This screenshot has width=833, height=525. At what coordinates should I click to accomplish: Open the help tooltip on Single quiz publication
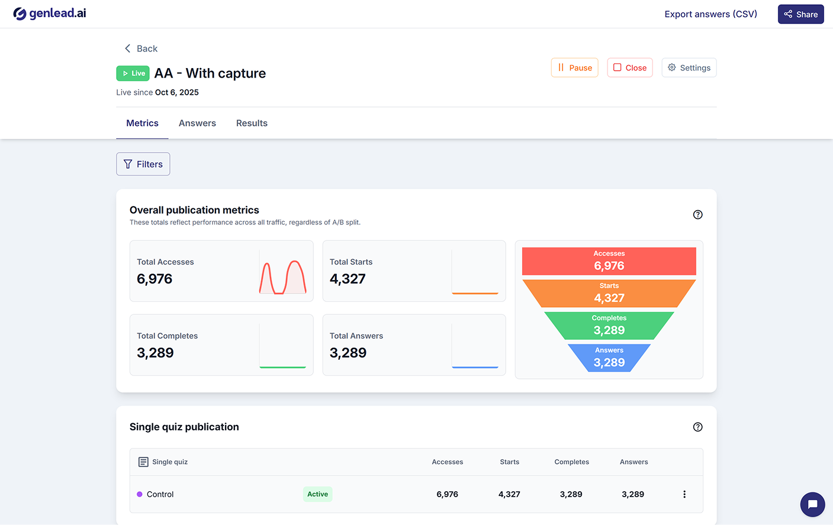697,427
